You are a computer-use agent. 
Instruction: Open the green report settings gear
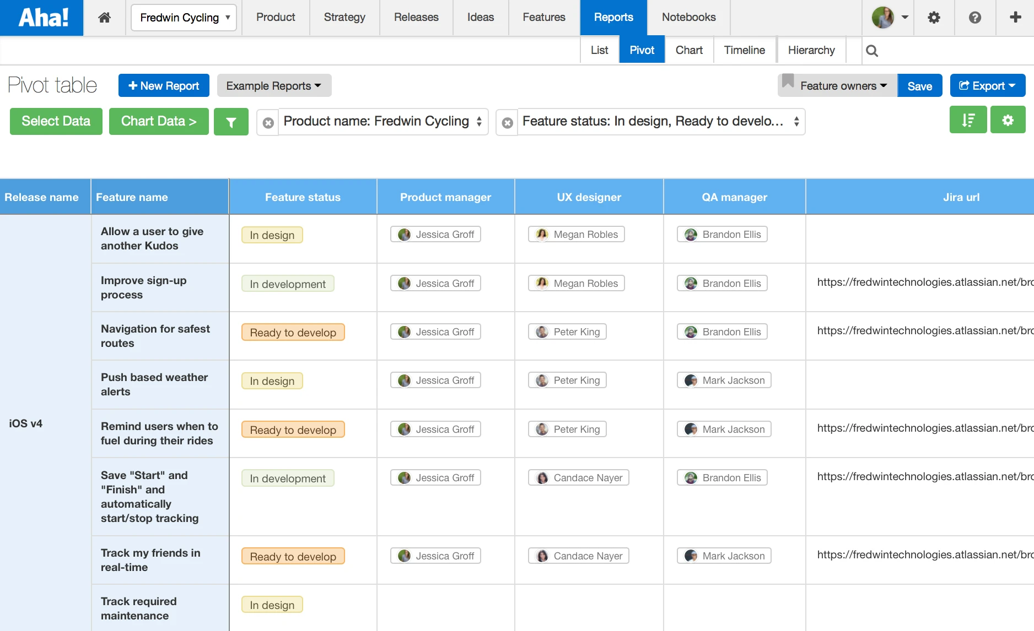point(1008,120)
